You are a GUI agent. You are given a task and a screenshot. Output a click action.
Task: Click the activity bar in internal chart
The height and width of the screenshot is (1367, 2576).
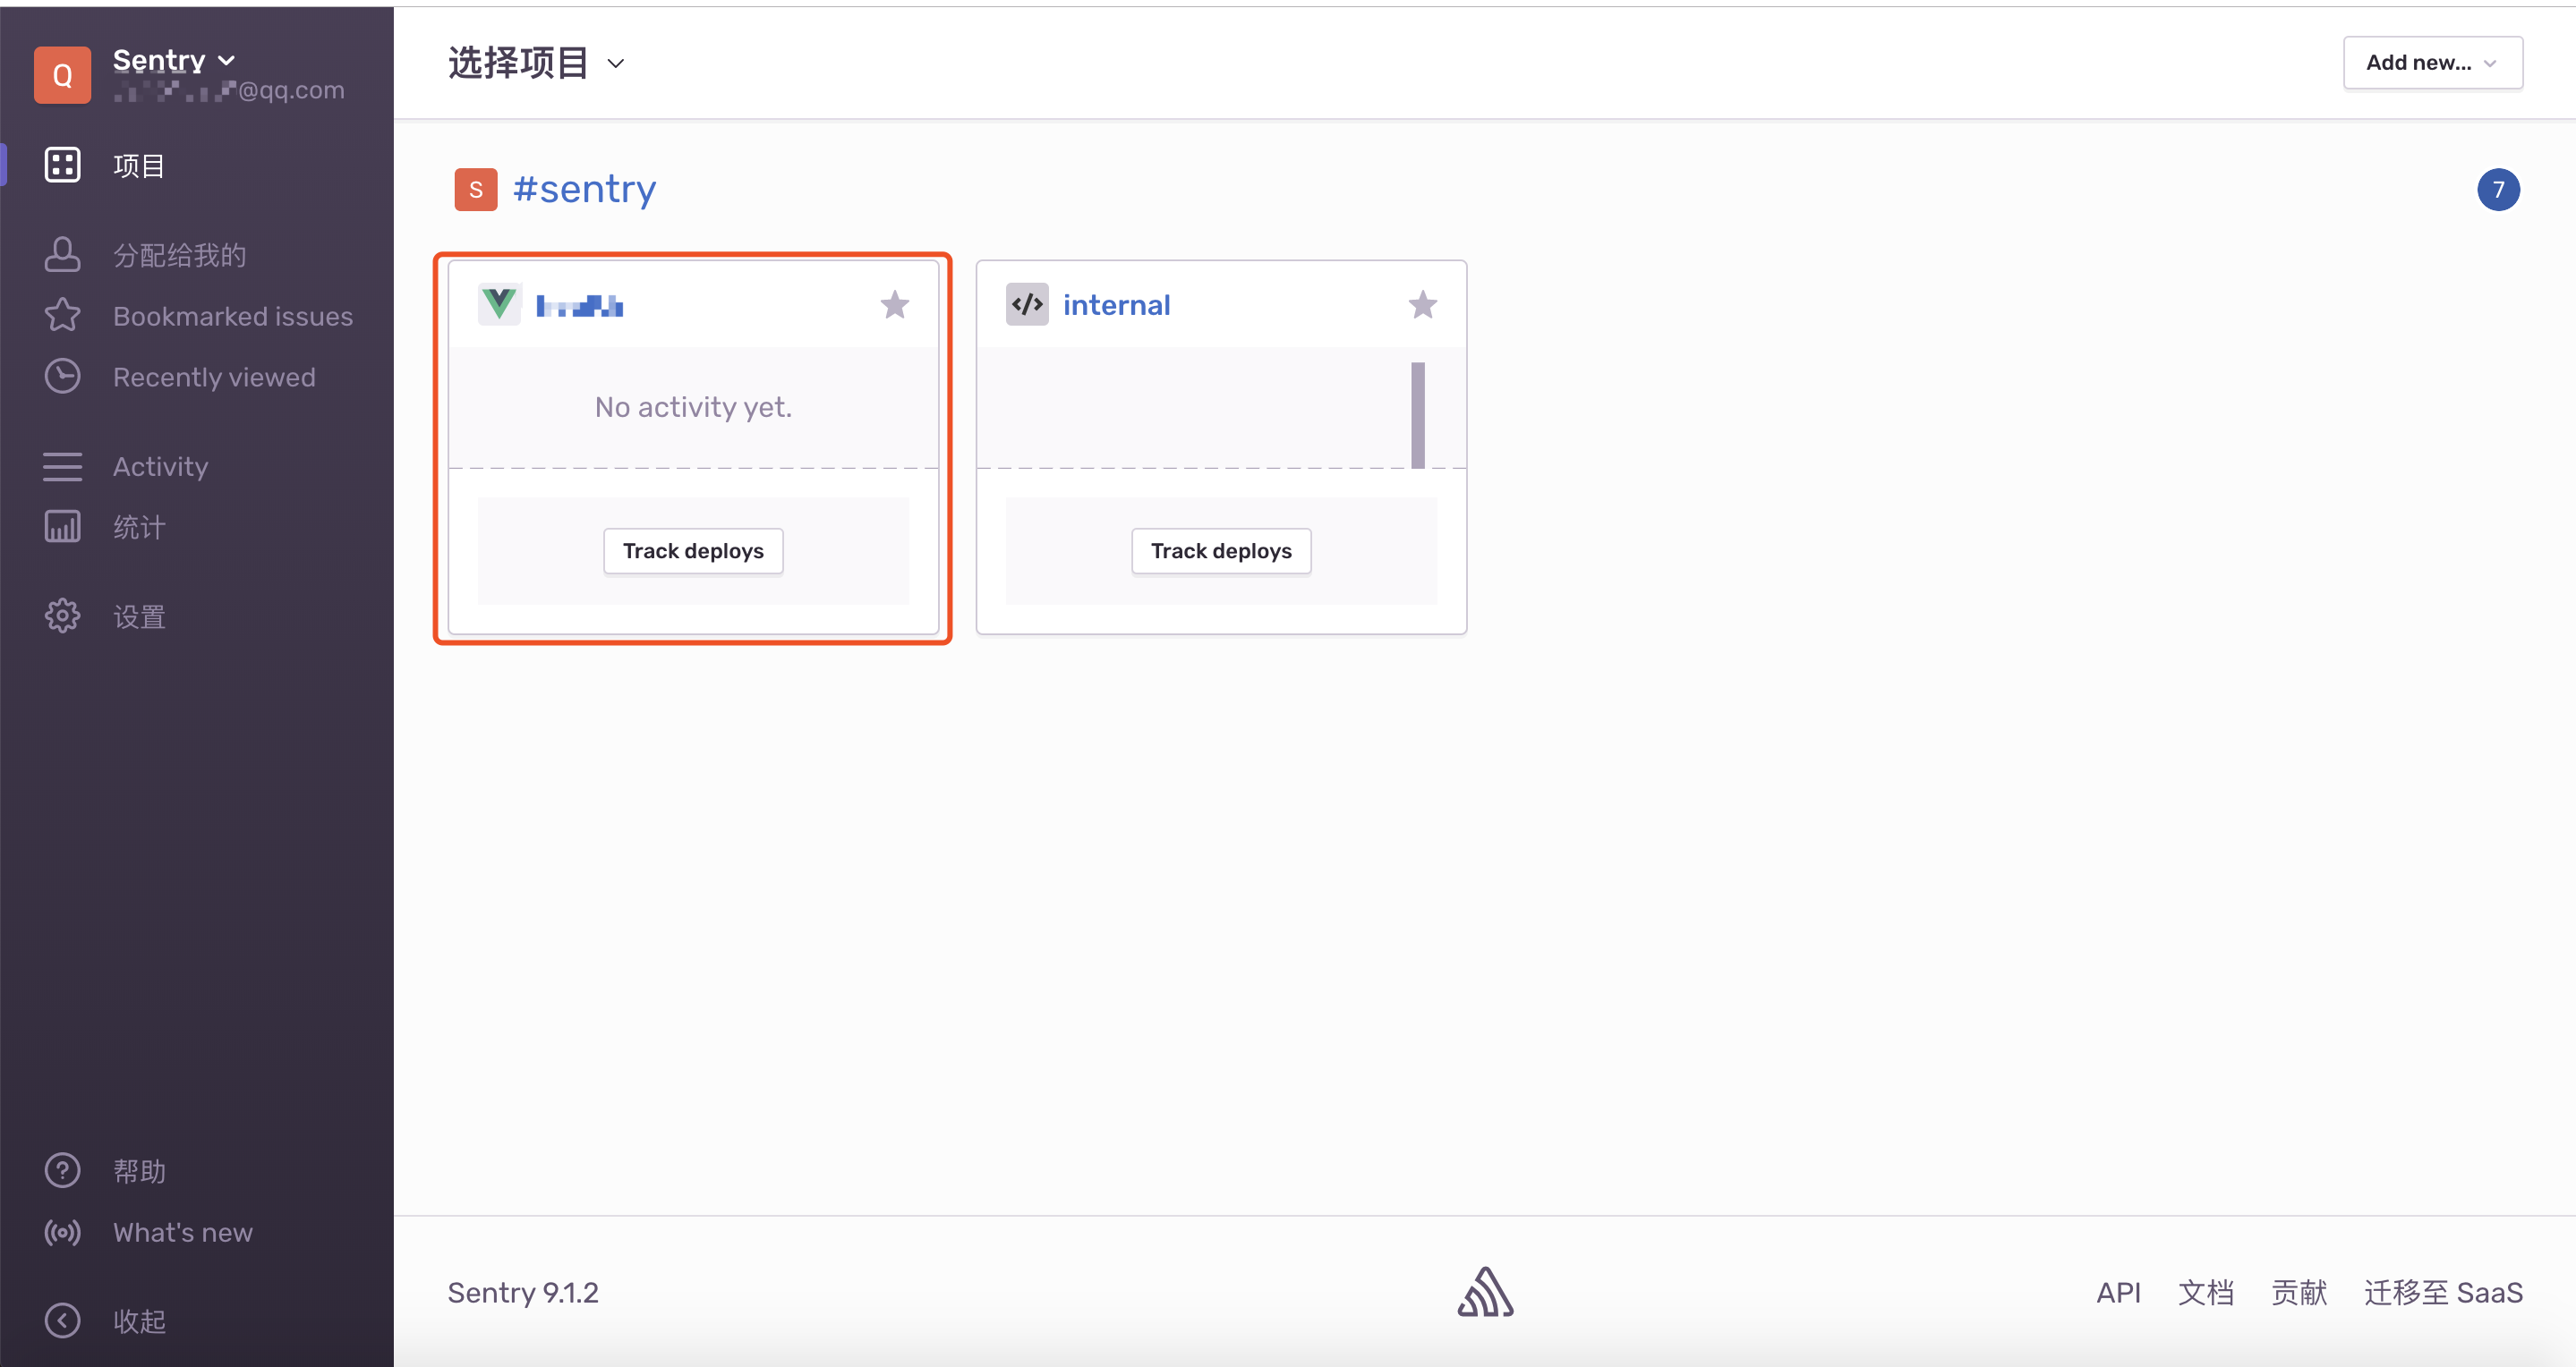pyautogui.click(x=1417, y=415)
